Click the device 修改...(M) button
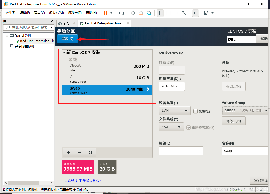This screenshot has height=194, width=270. (233, 86)
